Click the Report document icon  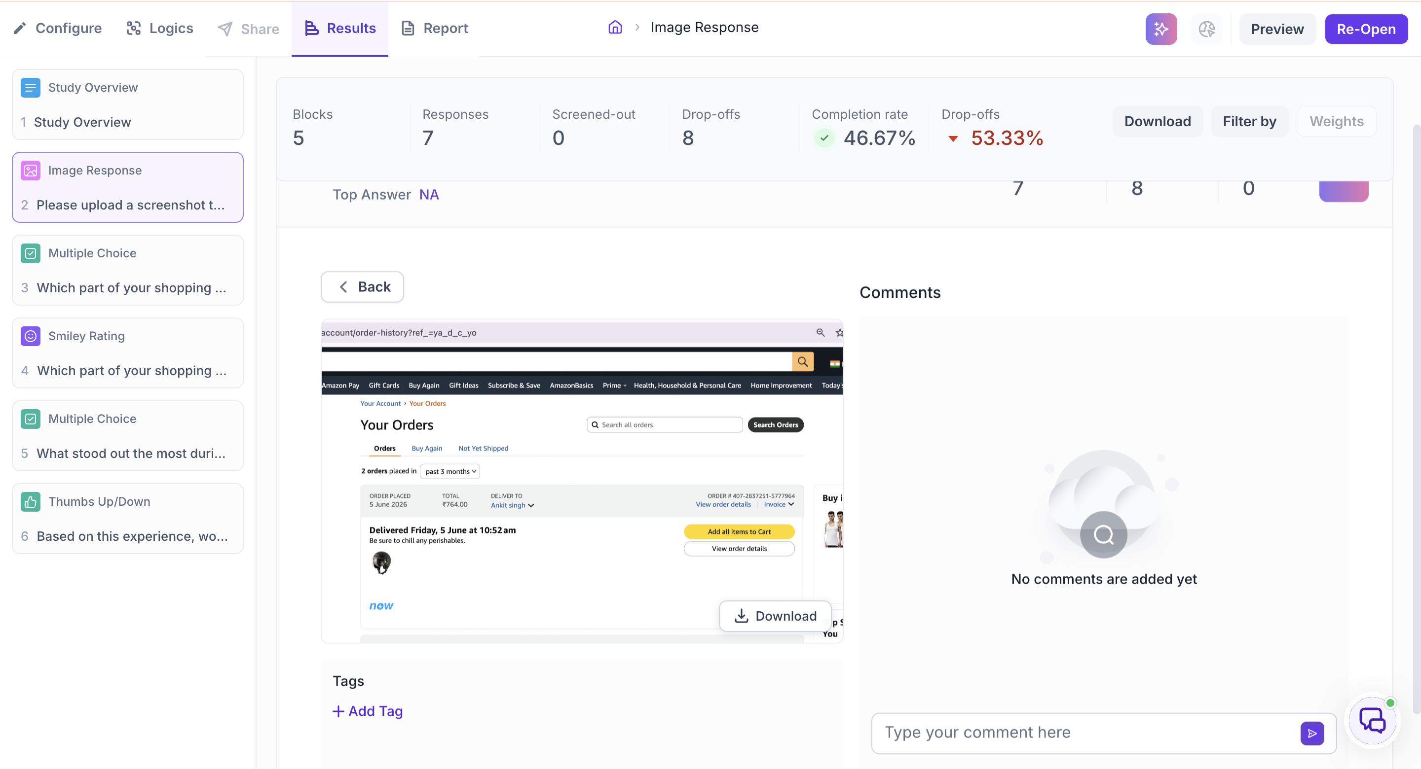click(x=408, y=28)
